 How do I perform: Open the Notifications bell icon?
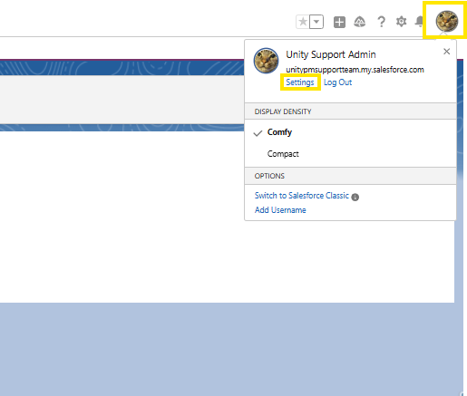(x=420, y=22)
